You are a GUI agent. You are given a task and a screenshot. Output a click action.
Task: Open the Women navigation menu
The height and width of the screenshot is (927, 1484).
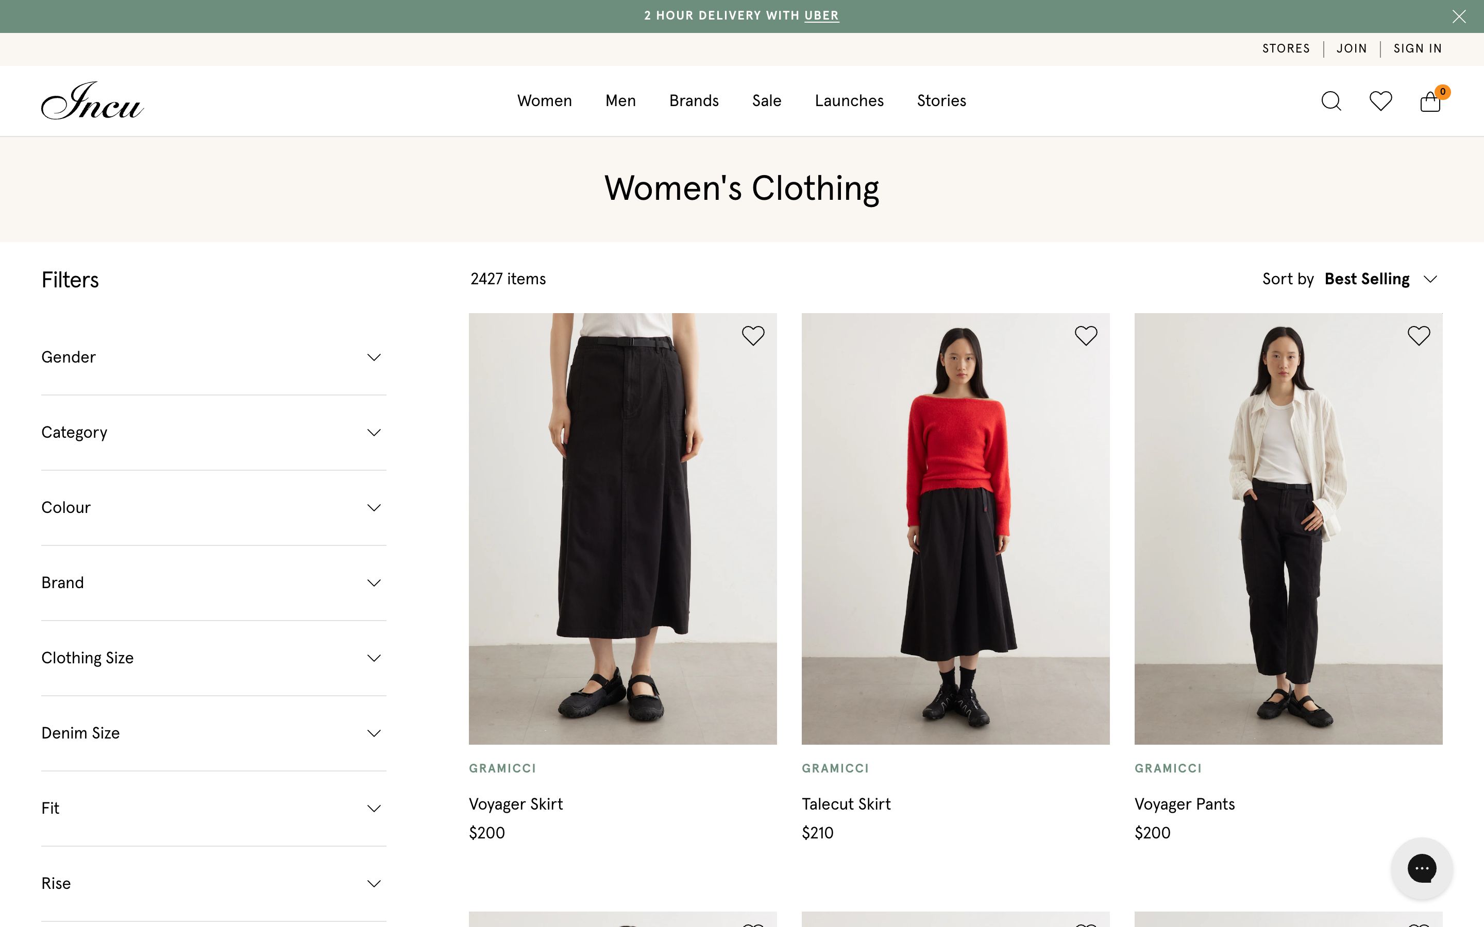(x=544, y=100)
